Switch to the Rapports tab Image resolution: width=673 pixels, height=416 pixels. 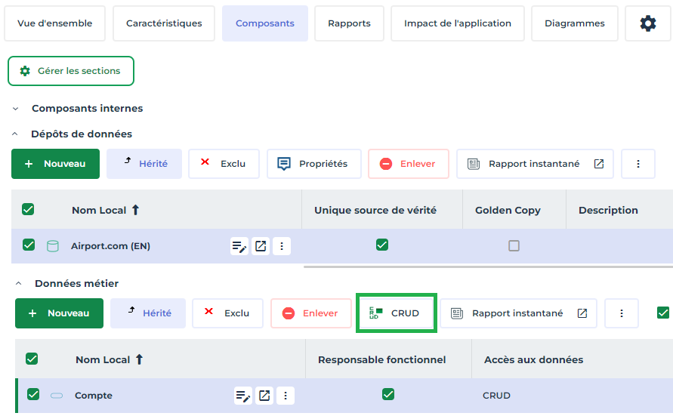coord(349,23)
